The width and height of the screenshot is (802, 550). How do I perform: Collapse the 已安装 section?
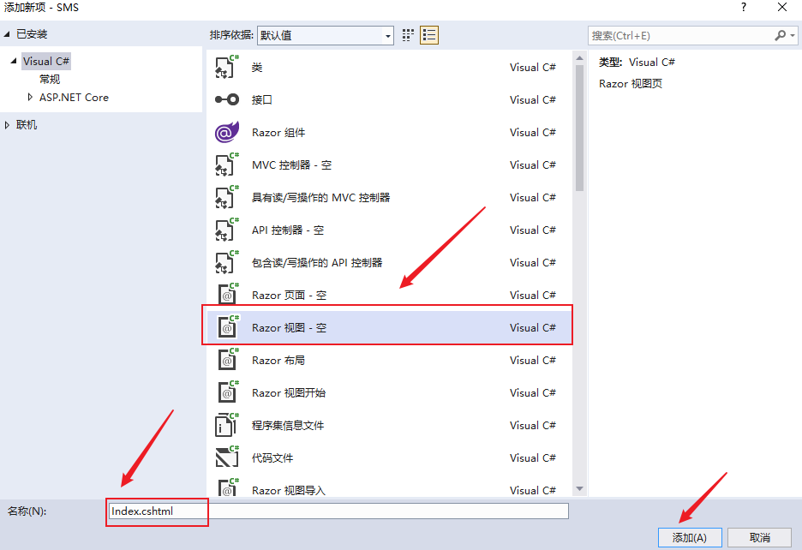point(7,34)
